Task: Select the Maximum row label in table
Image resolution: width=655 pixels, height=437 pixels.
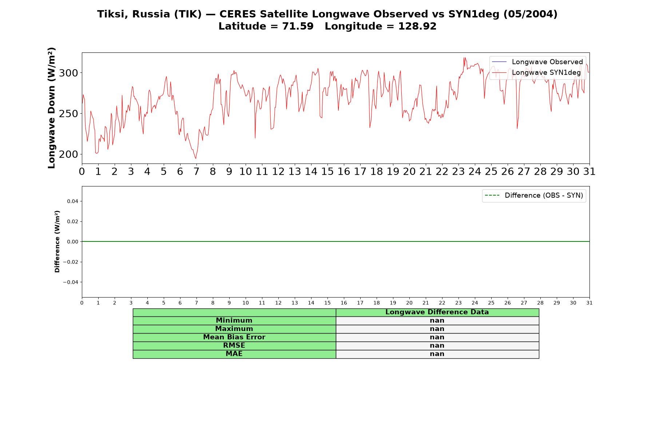Action: coord(234,329)
